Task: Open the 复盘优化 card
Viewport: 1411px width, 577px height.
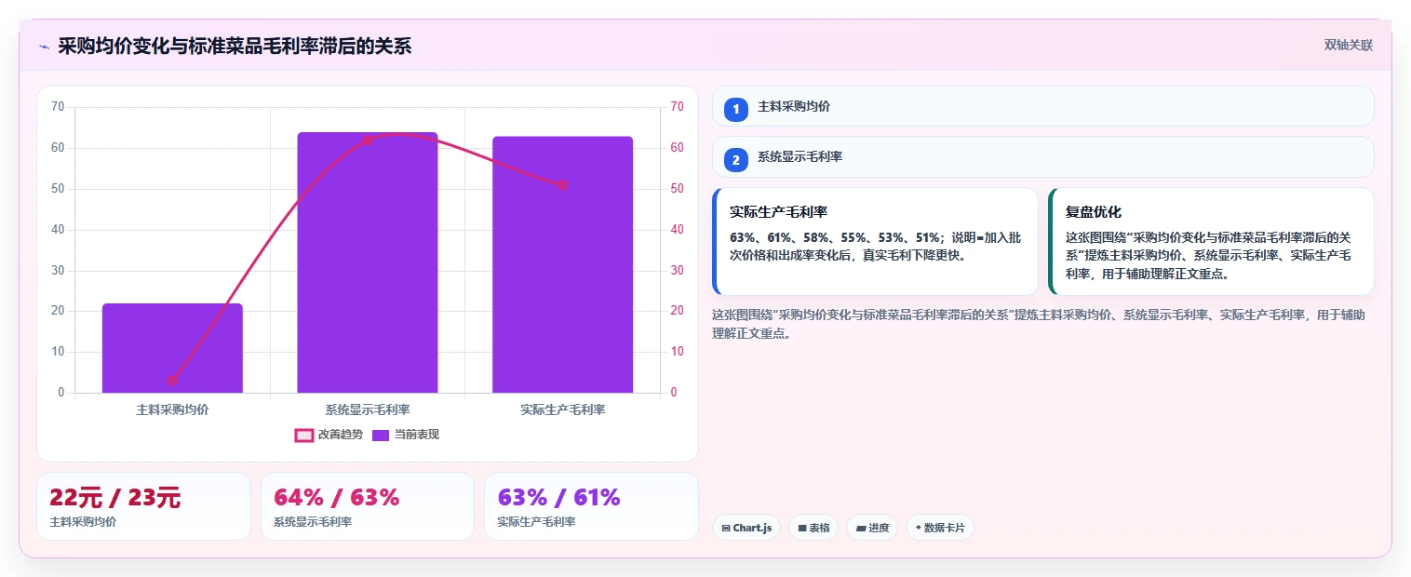Action: [x=1211, y=242]
